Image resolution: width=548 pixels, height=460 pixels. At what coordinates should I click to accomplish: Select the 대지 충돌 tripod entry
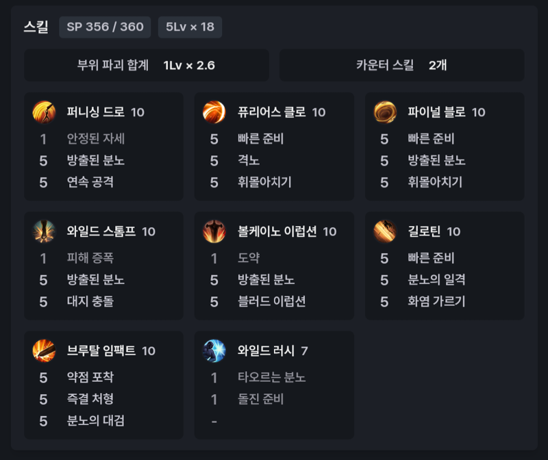click(x=90, y=301)
